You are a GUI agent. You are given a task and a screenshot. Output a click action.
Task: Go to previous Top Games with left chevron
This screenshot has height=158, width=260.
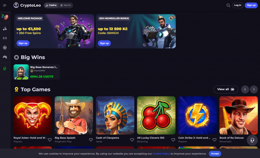point(245,89)
